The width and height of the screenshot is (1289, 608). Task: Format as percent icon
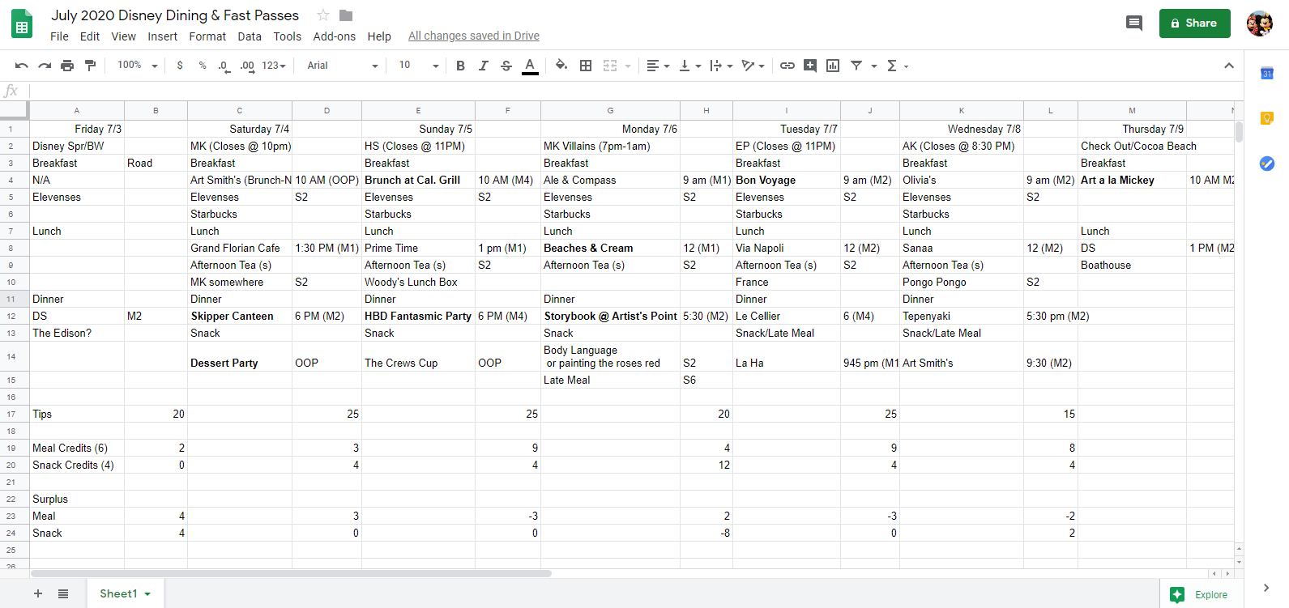[203, 66]
